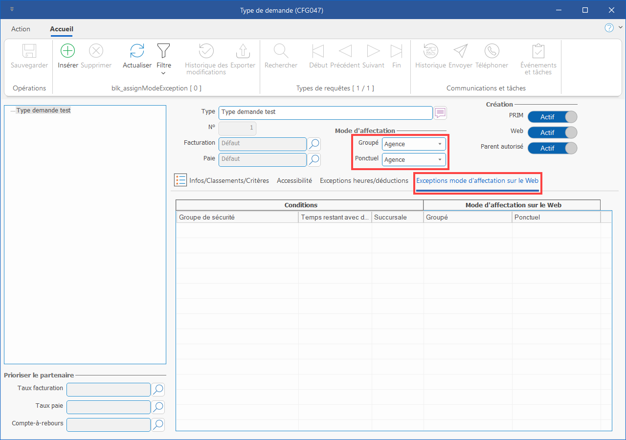This screenshot has height=440, width=626.
Task: Open Exceptions heures/déductions tab
Action: pos(364,180)
